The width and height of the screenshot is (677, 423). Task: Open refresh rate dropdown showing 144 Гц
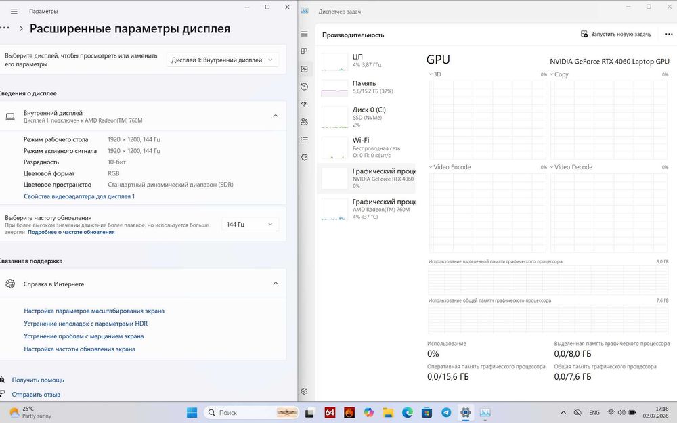[250, 225]
